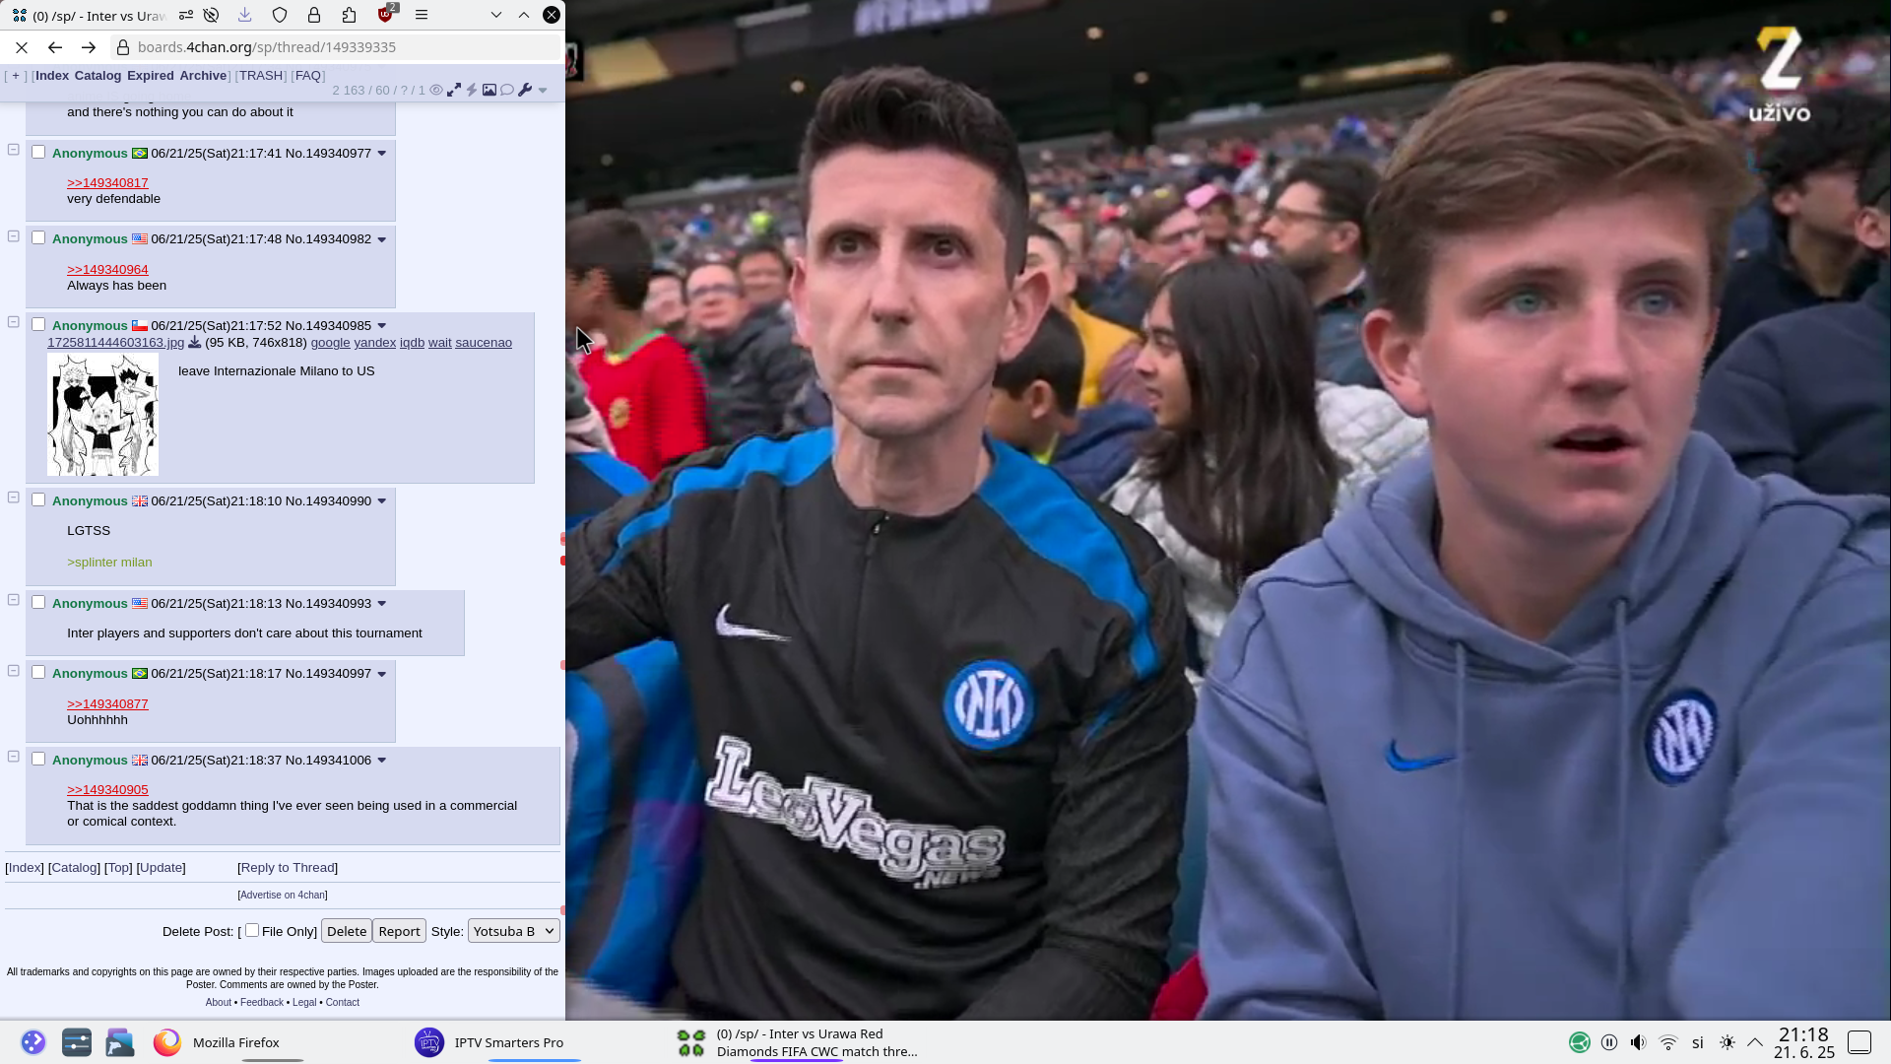The image size is (1891, 1064).
Task: Open the KDE application launcher
Action: tap(33, 1042)
